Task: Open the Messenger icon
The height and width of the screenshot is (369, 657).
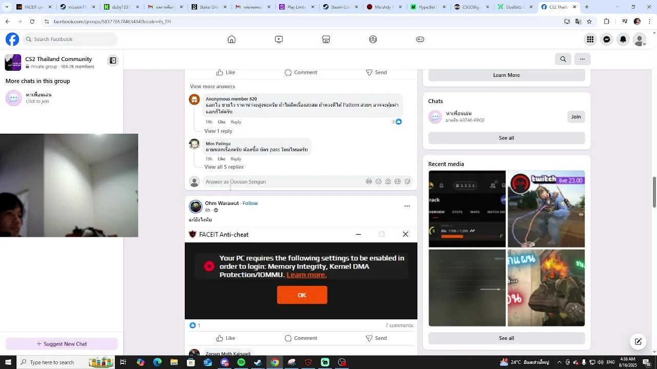Action: 607,39
